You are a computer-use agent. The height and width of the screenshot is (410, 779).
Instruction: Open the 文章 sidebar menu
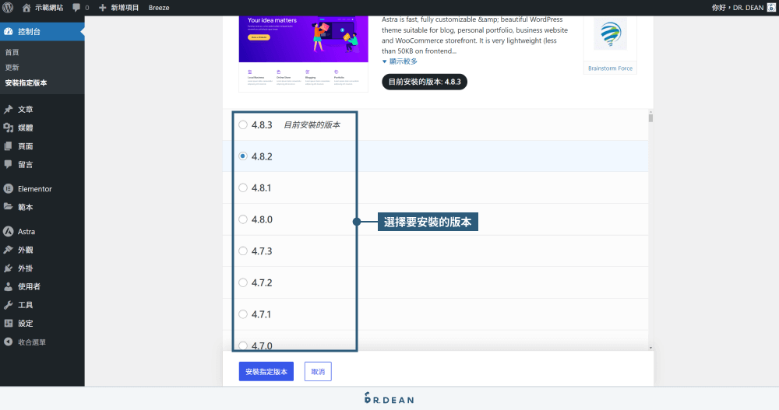[x=42, y=109]
